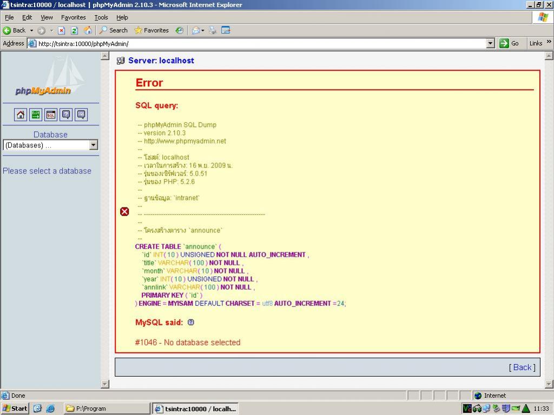Image resolution: width=554 pixels, height=415 pixels.
Task: Click MySQL said help icon
Action: coord(191,322)
